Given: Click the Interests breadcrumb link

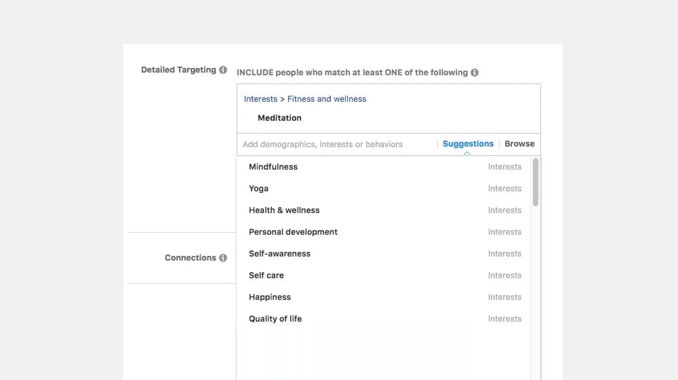Looking at the screenshot, I should click(x=260, y=99).
